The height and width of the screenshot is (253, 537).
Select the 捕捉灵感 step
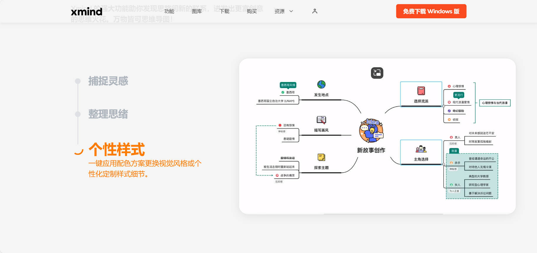pyautogui.click(x=108, y=81)
